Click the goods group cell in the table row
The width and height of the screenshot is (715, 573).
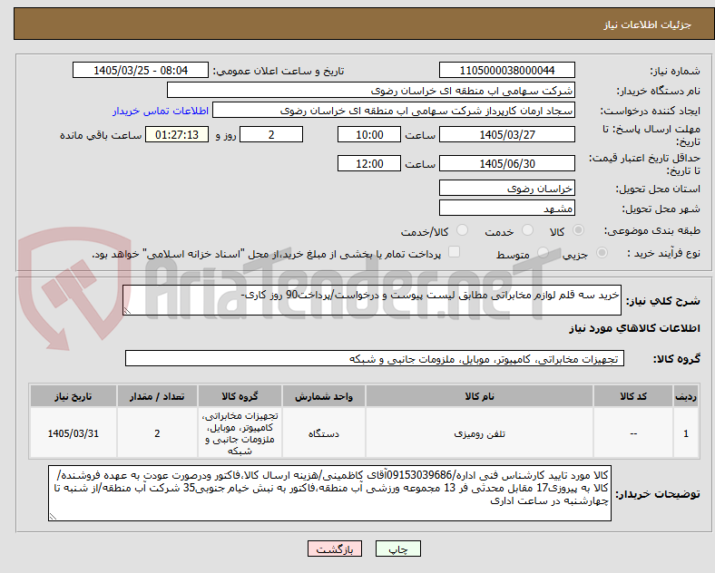240,433
